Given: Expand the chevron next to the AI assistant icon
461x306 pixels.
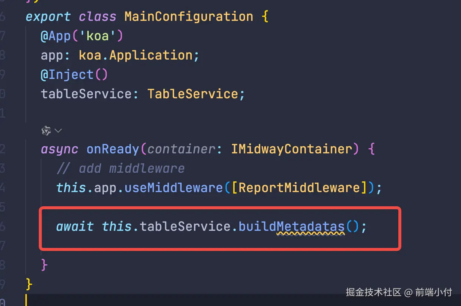Looking at the screenshot, I should tap(58, 131).
